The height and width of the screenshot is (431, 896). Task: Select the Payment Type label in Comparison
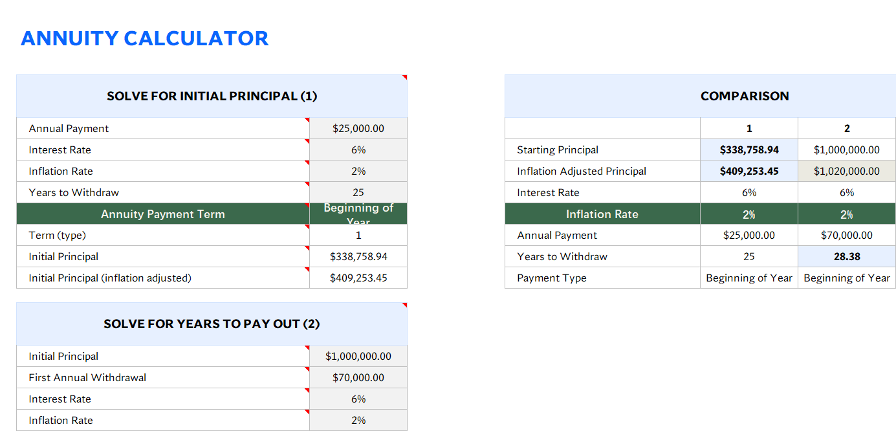(602, 278)
